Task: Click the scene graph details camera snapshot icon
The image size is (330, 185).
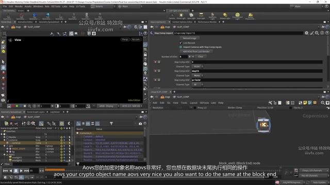Action: 140,123
